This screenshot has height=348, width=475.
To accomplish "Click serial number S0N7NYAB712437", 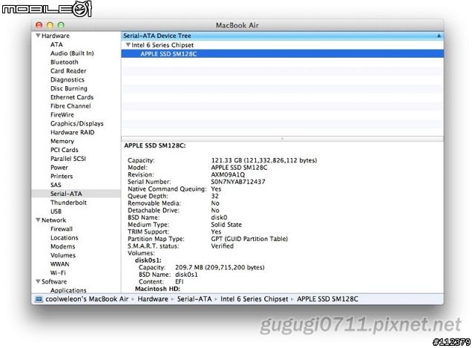I will [238, 182].
